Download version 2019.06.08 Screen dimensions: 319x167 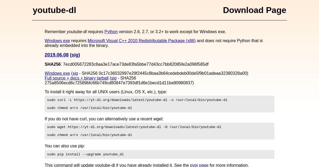point(57,55)
